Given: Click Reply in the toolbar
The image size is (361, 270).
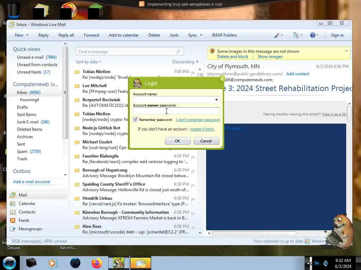Looking at the screenshot, I should (x=43, y=35).
